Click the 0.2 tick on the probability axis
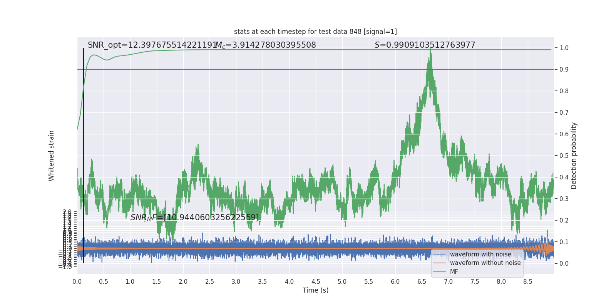Viewport: 616px width, 308px height. (x=564, y=221)
